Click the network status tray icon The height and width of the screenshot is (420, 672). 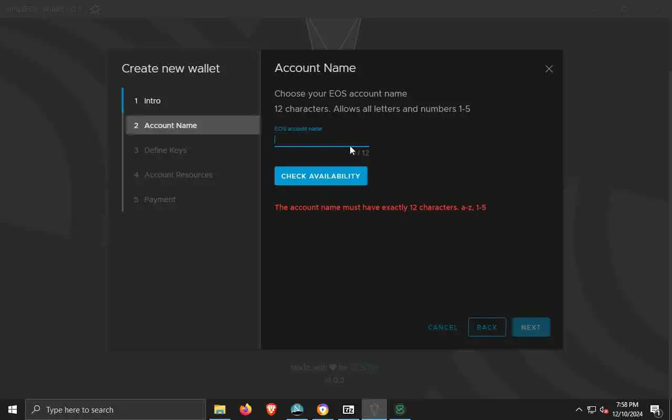click(x=591, y=409)
